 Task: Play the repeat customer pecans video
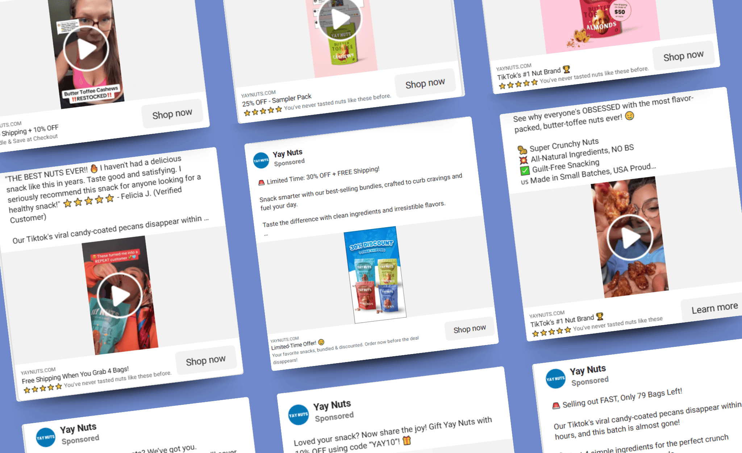119,295
